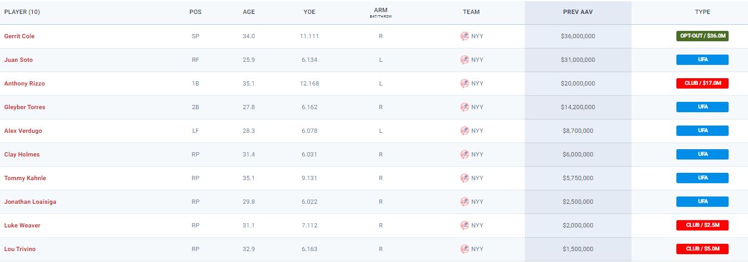Open Gerrit Cole's player page
The image size is (748, 262).
pos(19,36)
